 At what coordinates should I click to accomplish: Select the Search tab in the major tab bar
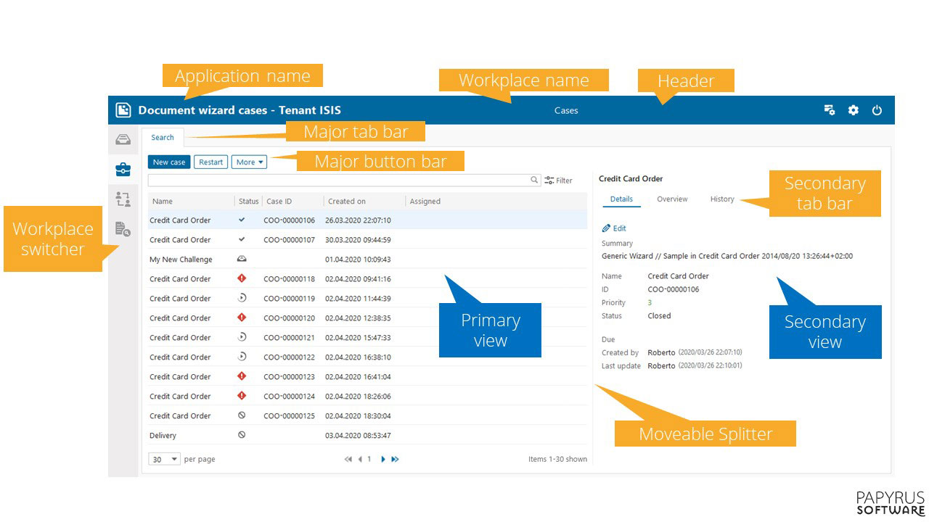[x=162, y=137]
